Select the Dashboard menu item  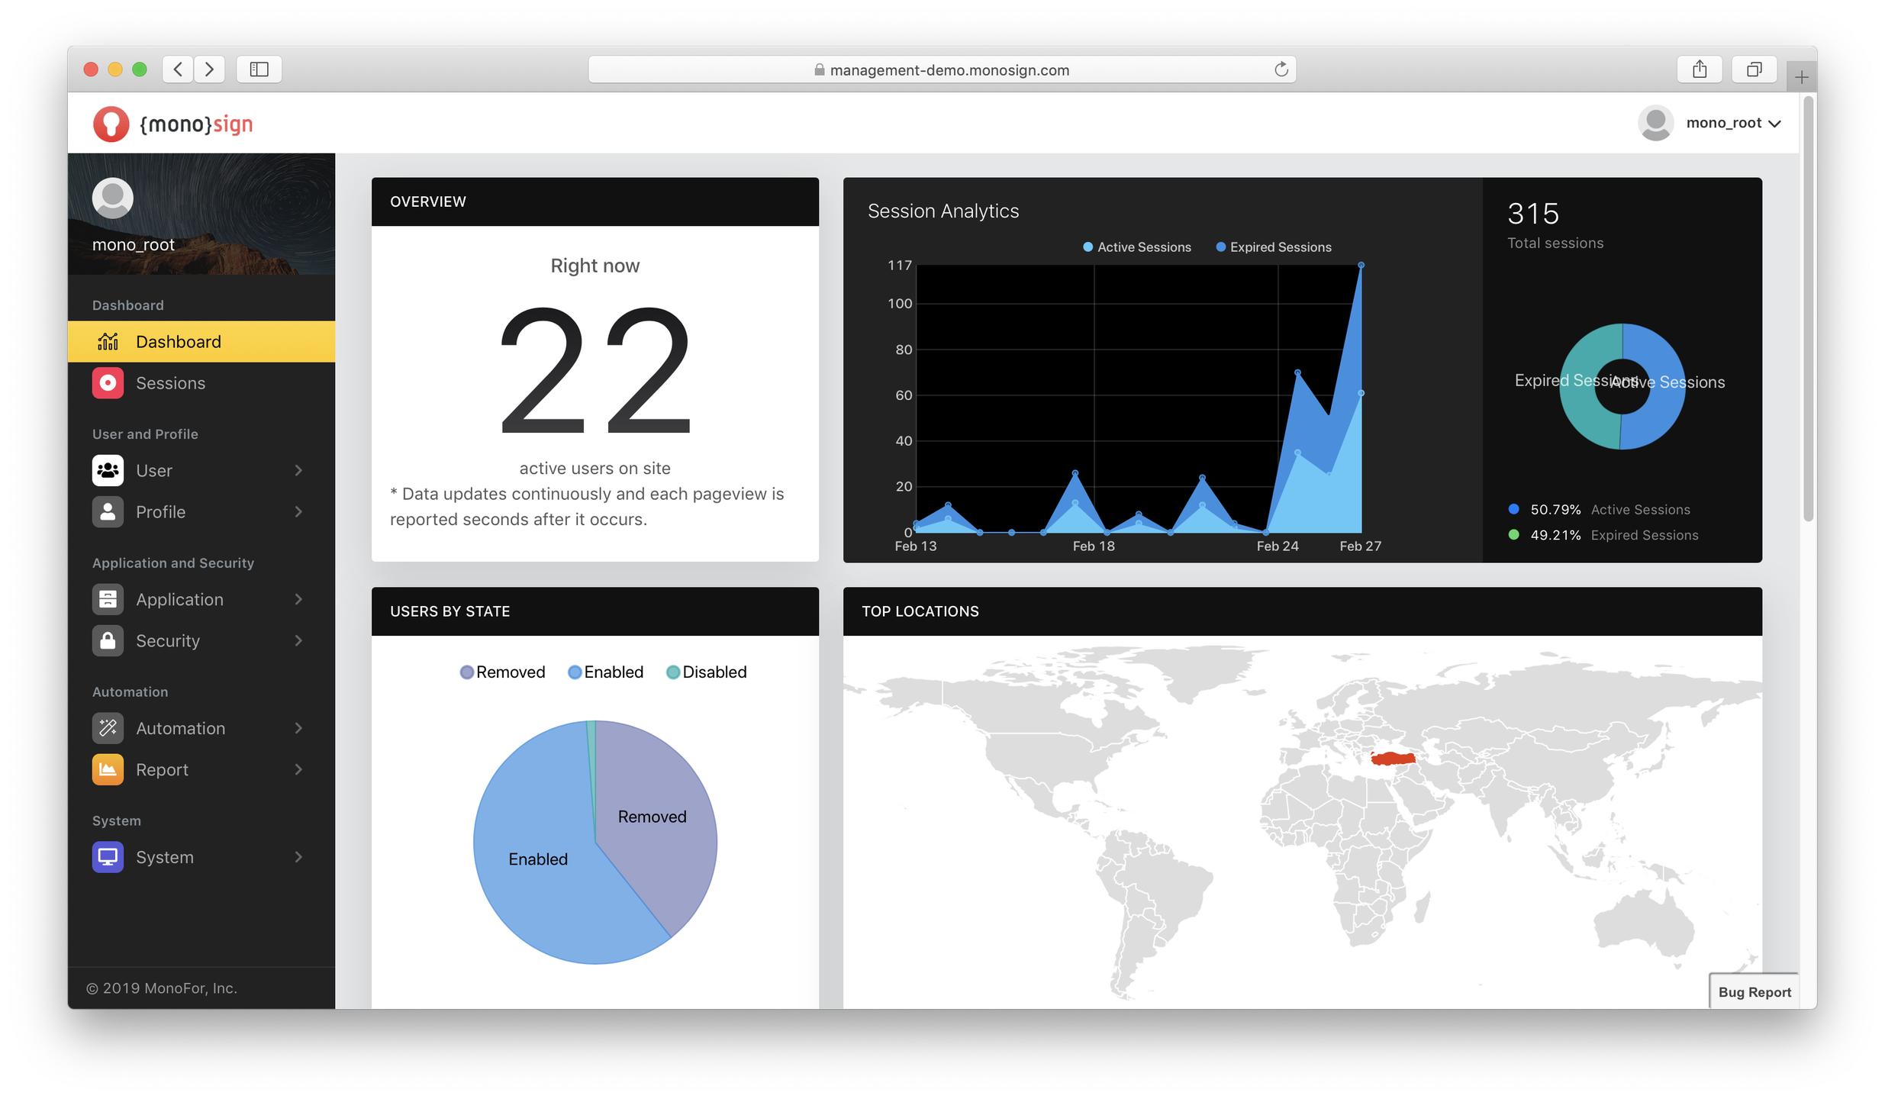click(x=178, y=342)
